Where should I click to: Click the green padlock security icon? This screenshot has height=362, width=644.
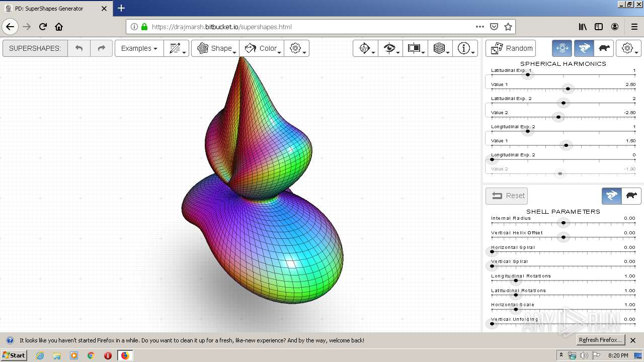coord(144,27)
